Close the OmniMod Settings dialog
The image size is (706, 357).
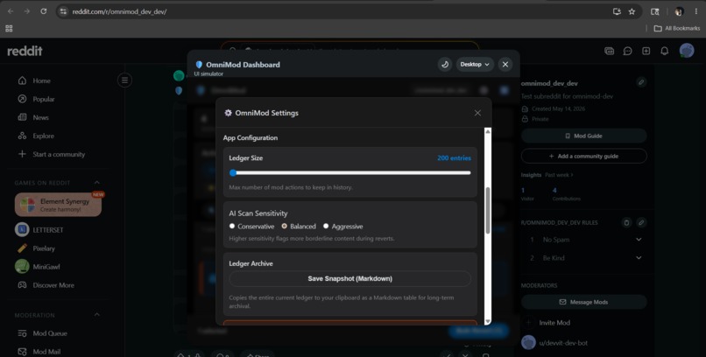tap(477, 113)
